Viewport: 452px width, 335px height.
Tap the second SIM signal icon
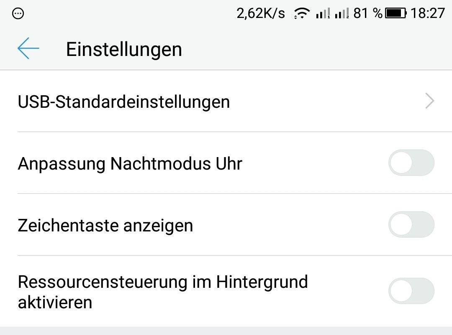(342, 13)
